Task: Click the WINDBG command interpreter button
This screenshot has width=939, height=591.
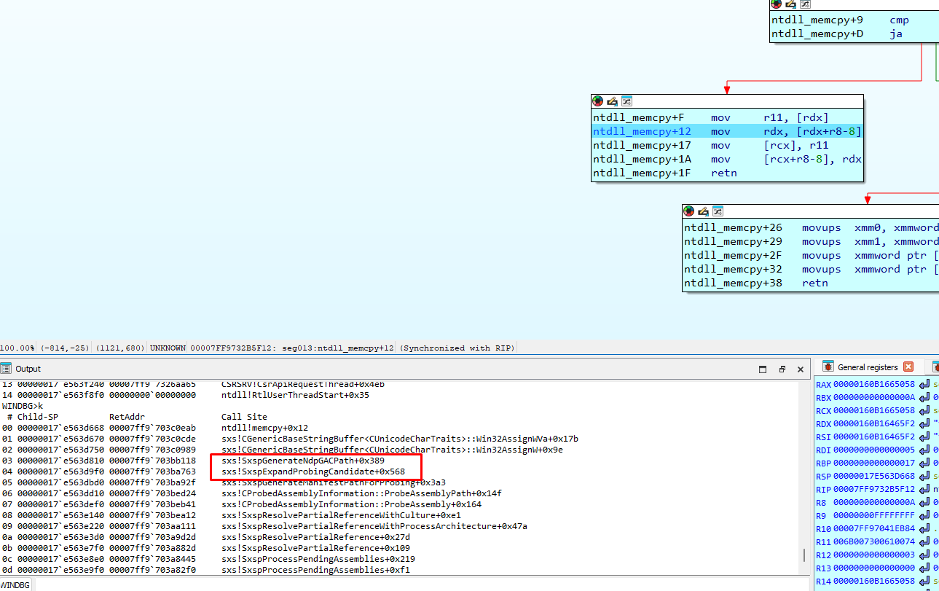Action: click(x=16, y=585)
